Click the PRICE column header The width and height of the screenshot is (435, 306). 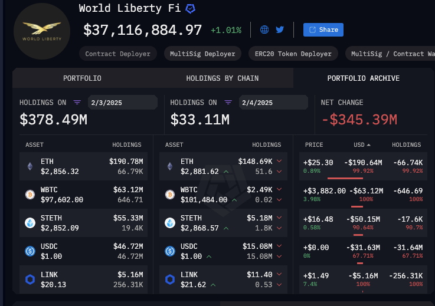coord(314,144)
